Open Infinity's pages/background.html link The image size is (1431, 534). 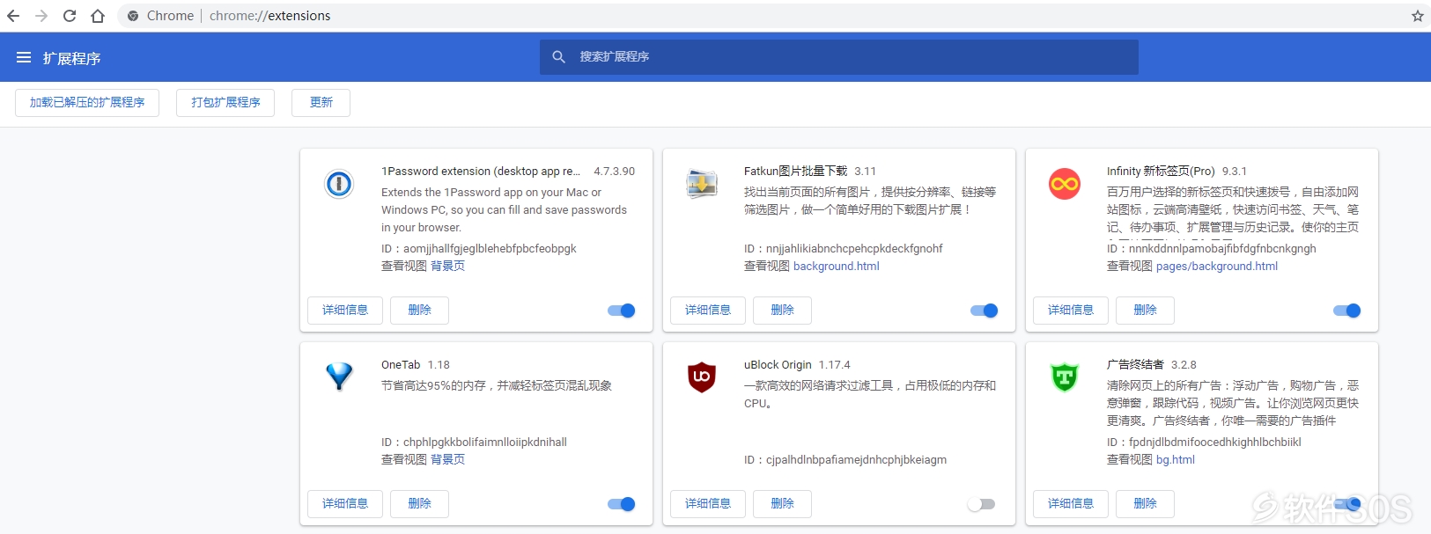[1217, 267]
